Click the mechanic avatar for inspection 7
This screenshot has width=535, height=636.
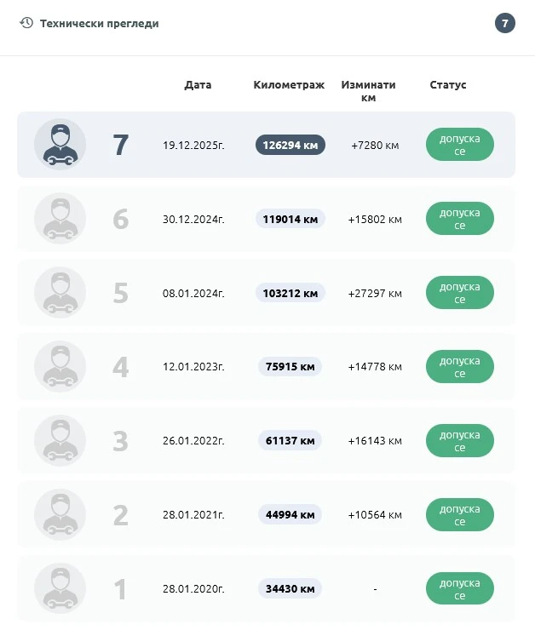point(60,145)
